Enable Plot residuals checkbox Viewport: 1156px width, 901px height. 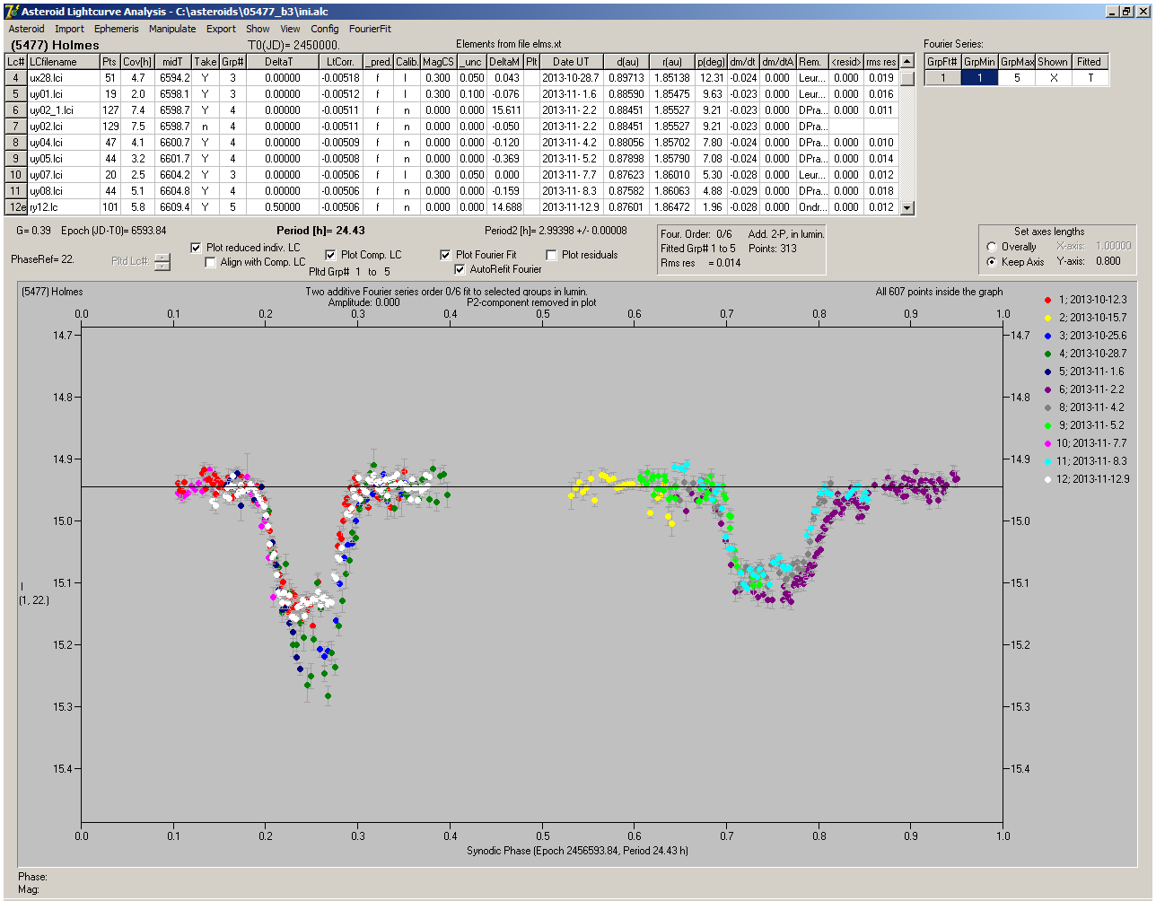pyautogui.click(x=552, y=255)
